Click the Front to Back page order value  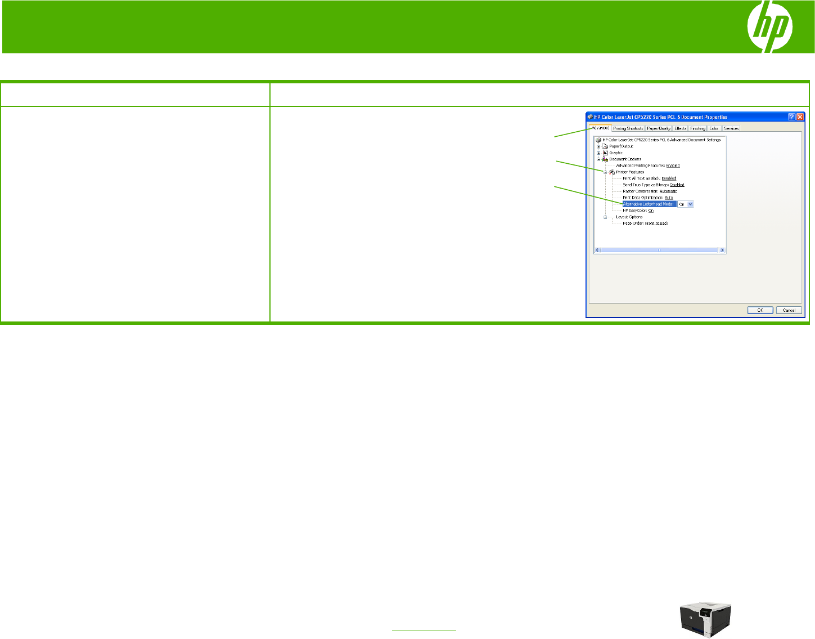pos(656,224)
